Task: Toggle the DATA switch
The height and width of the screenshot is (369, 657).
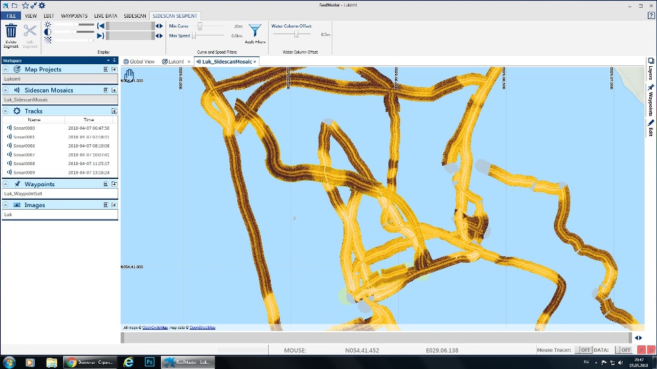Action: (623, 351)
